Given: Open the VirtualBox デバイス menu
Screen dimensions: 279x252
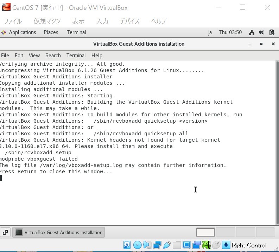Looking at the screenshot, I should coord(129,21).
